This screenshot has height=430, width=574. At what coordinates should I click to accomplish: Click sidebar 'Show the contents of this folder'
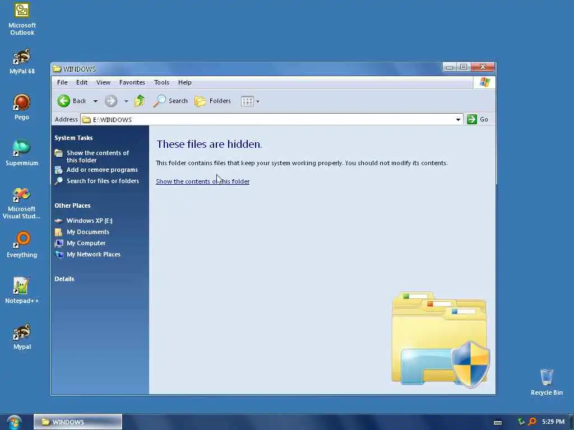(x=98, y=157)
